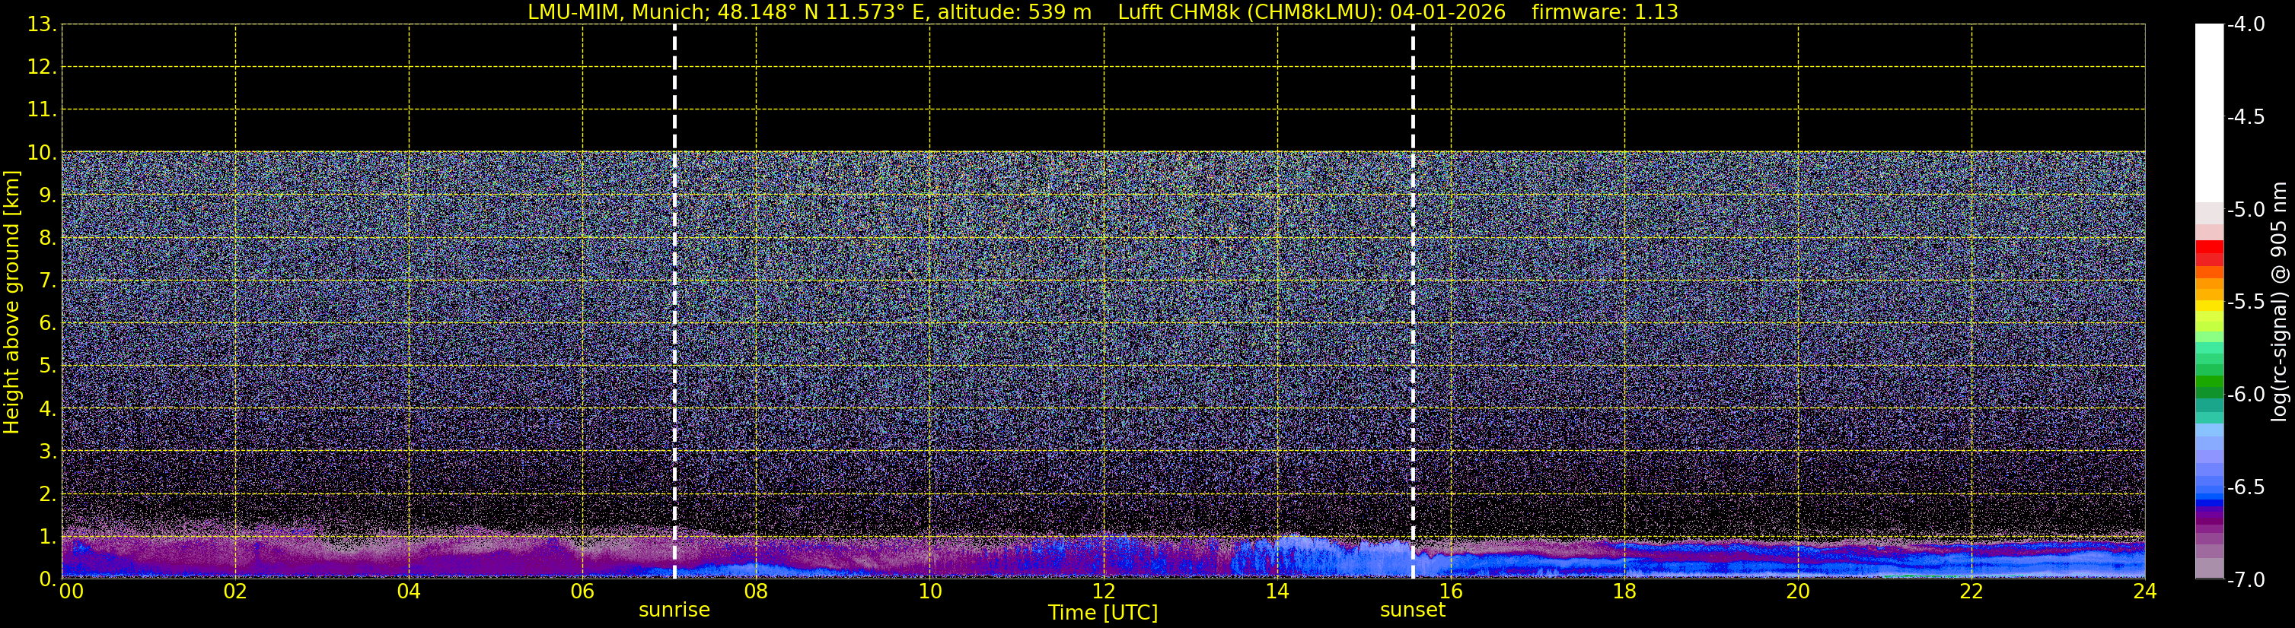The image size is (2295, 628).
Task: Click the height axis tick label '1.'
Action: tap(47, 538)
